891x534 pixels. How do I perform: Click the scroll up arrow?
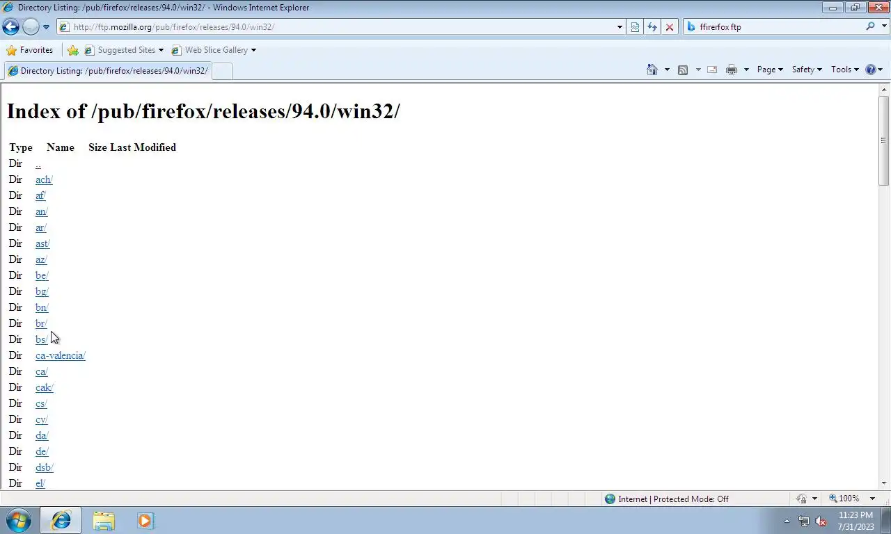coord(884,90)
